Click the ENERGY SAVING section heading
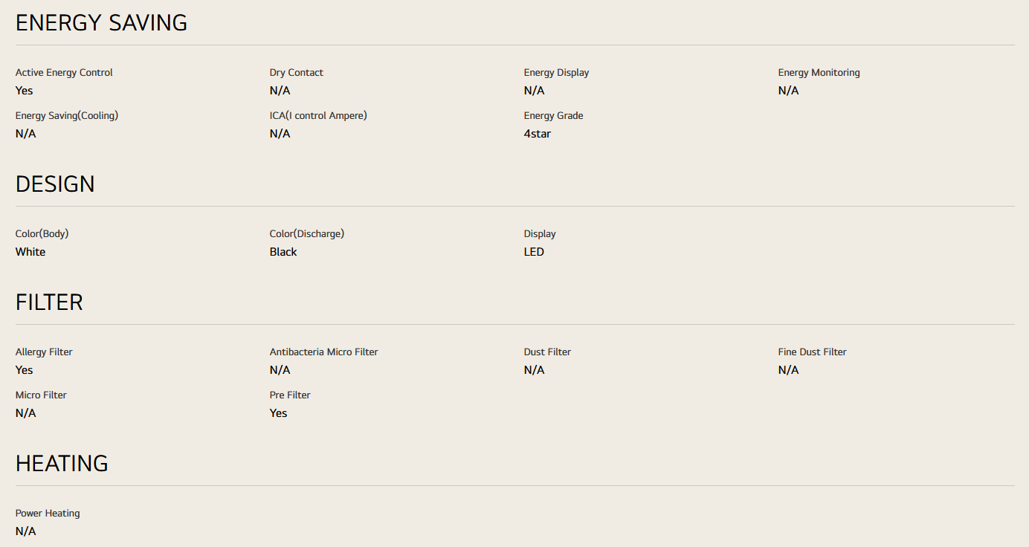The height and width of the screenshot is (547, 1029). pyautogui.click(x=101, y=23)
